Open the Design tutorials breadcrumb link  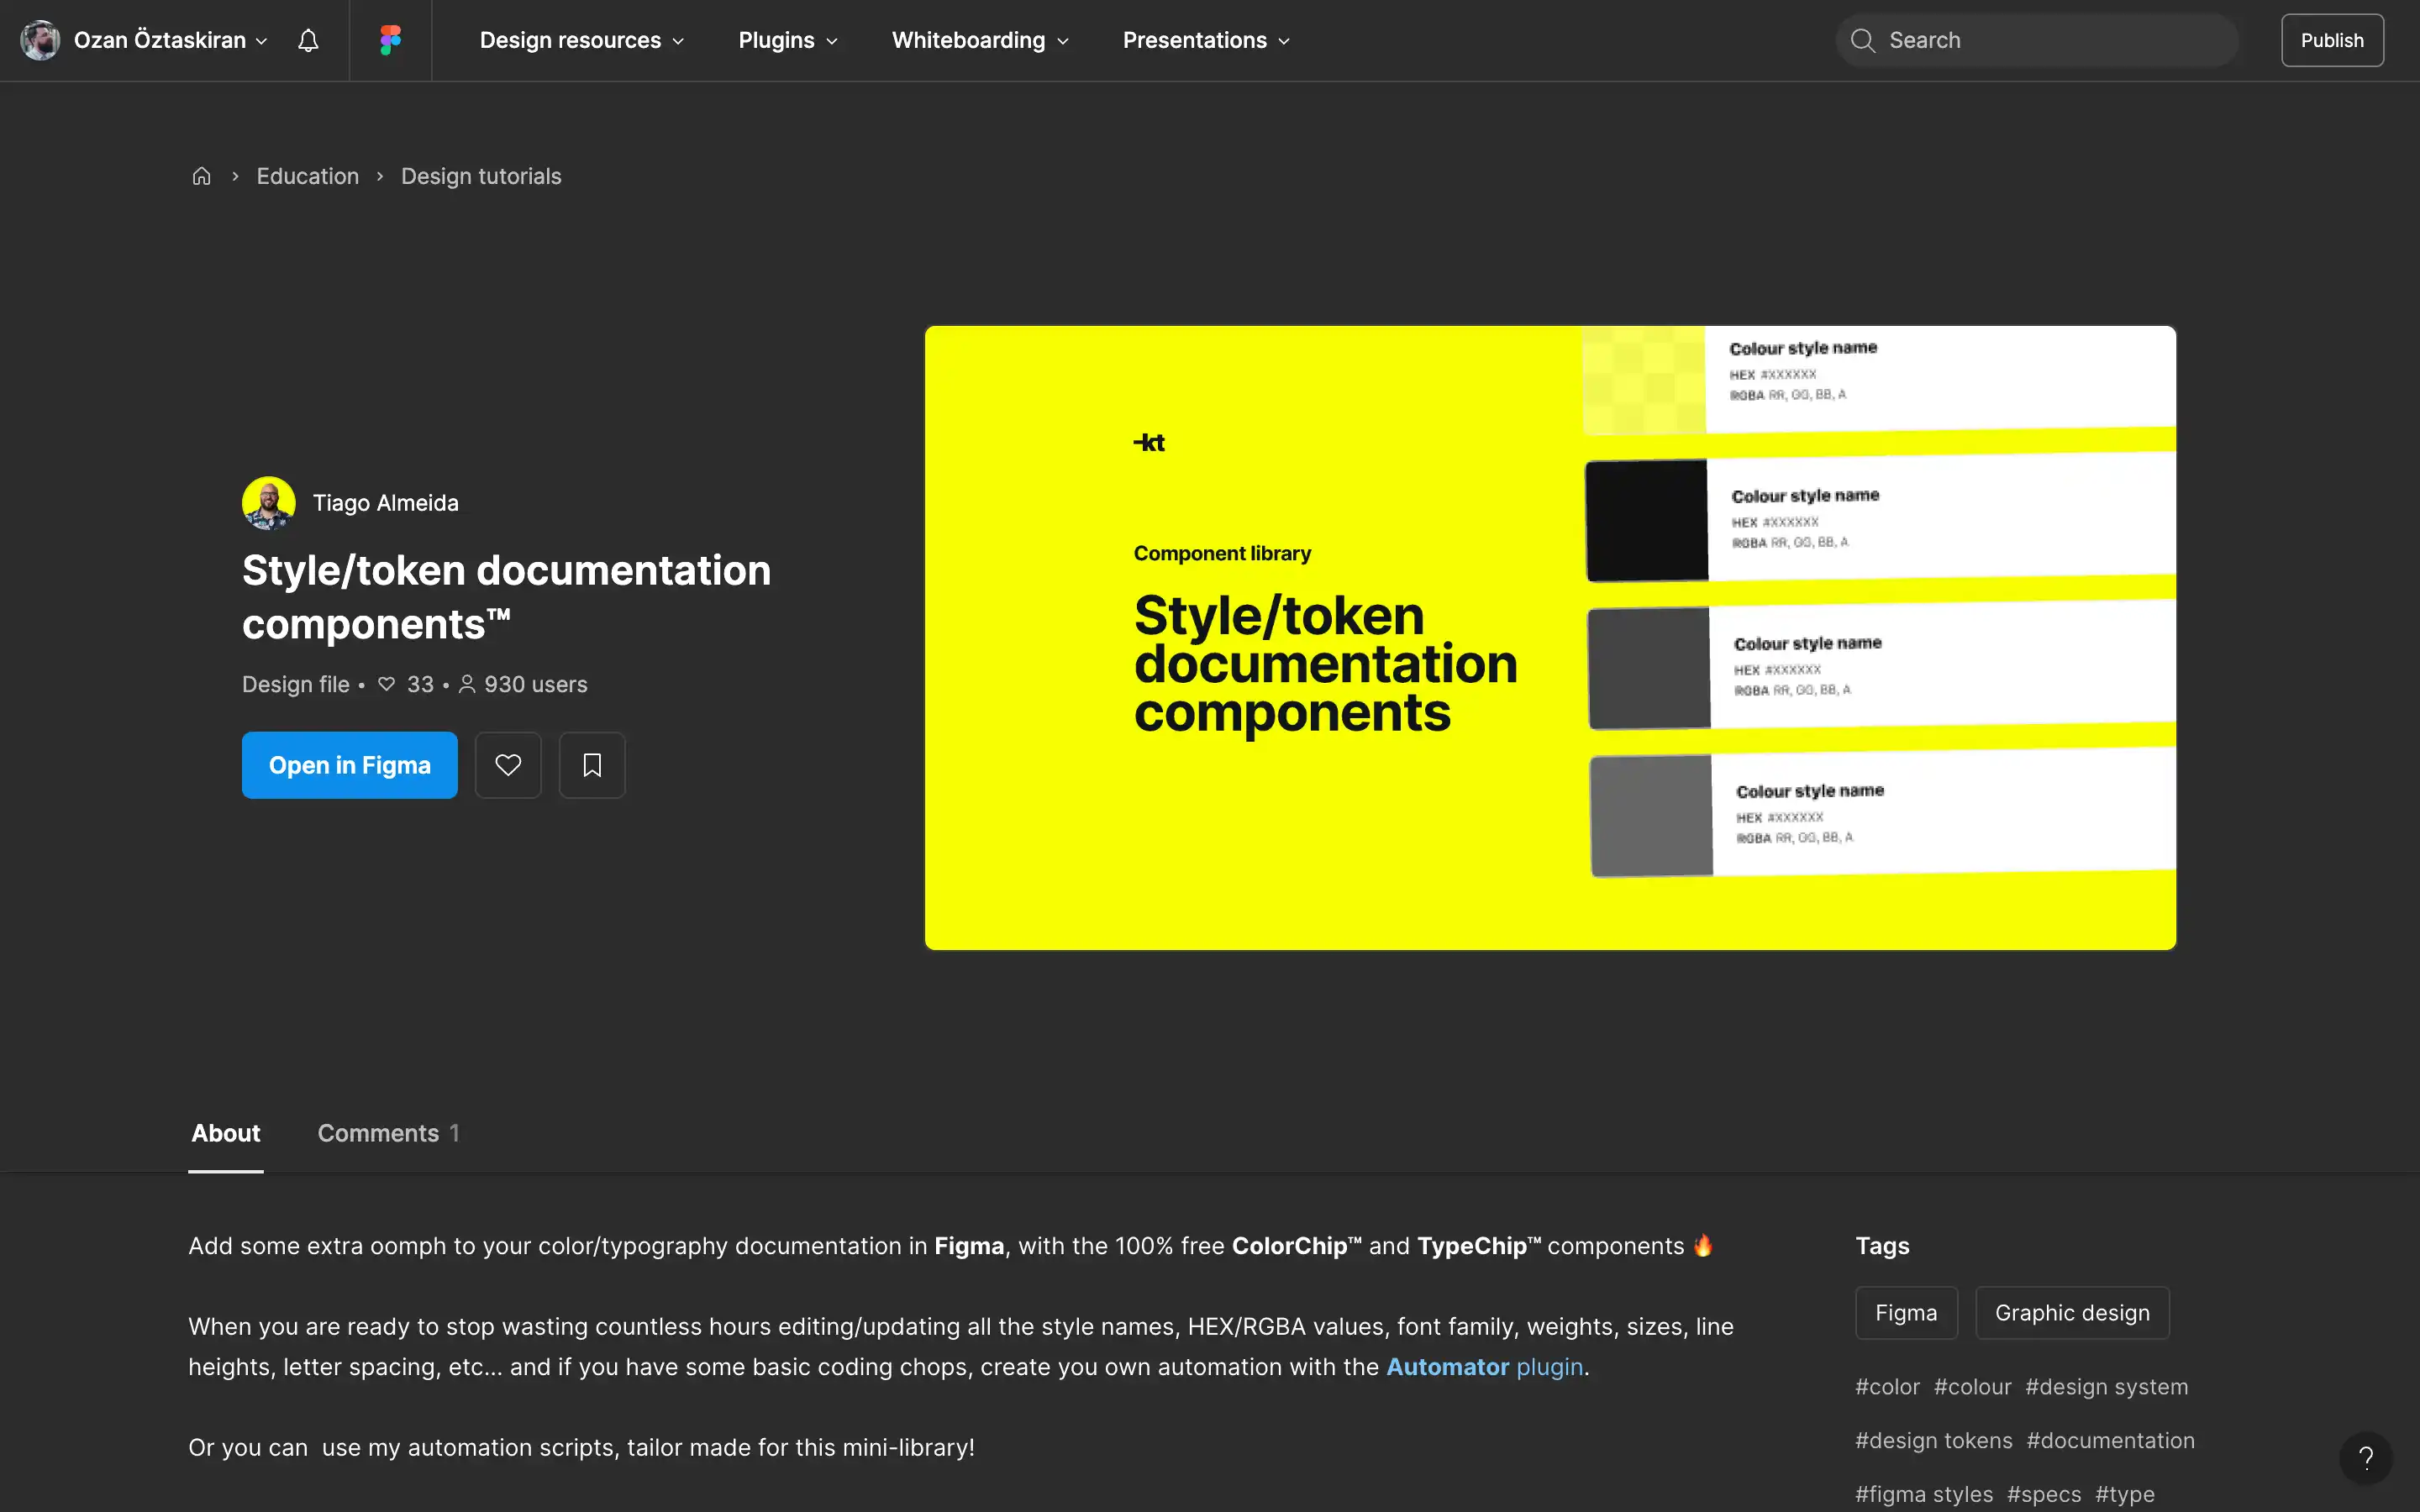[x=481, y=176]
